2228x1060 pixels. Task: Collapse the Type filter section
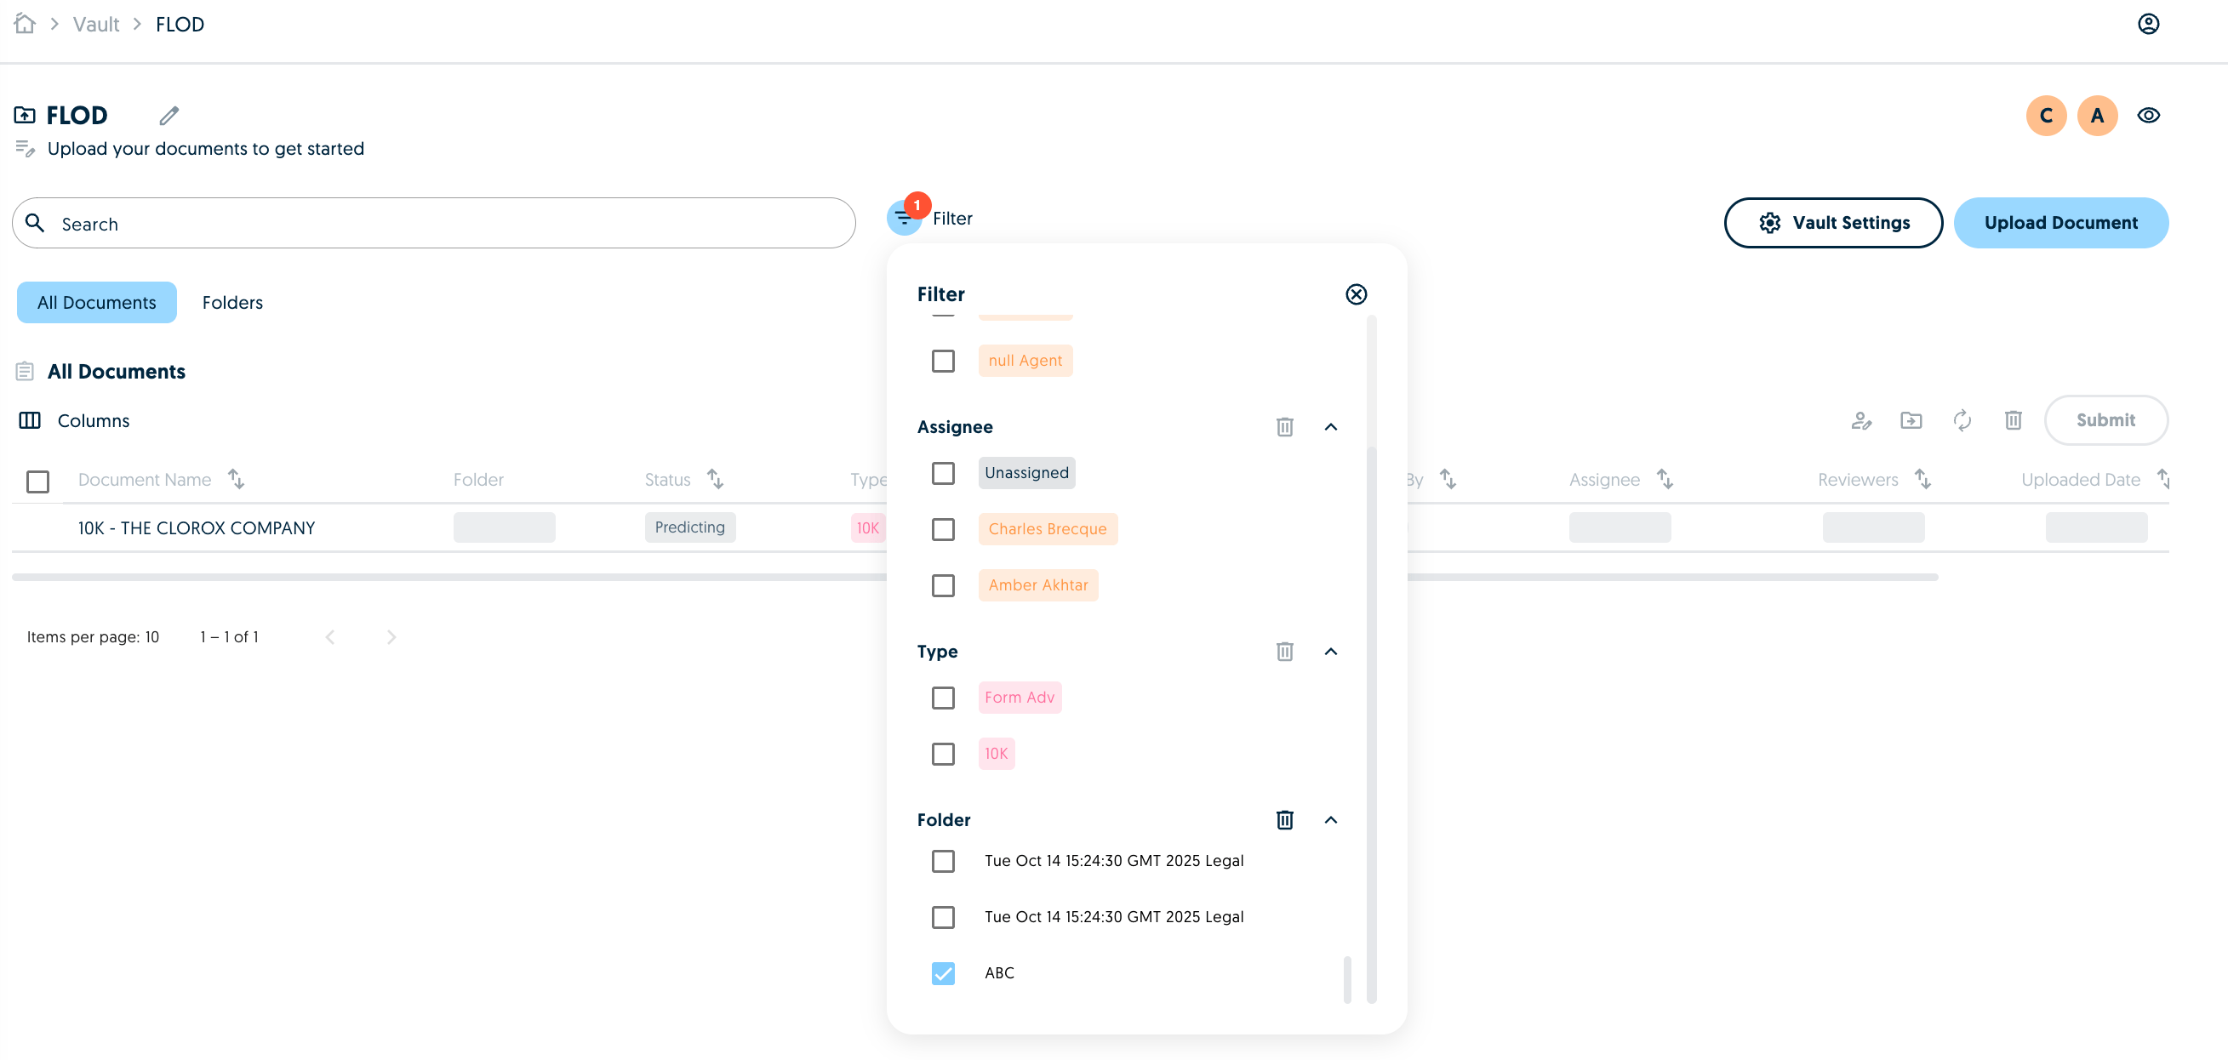coord(1331,652)
